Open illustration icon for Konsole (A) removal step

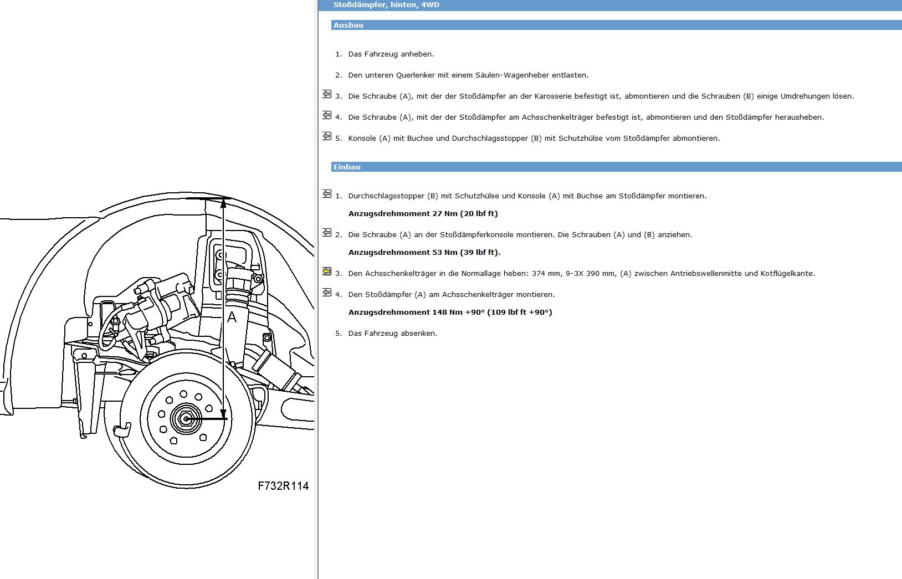tap(327, 136)
